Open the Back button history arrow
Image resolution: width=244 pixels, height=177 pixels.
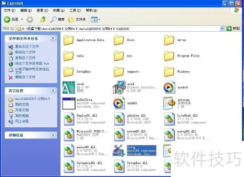tap(22, 20)
